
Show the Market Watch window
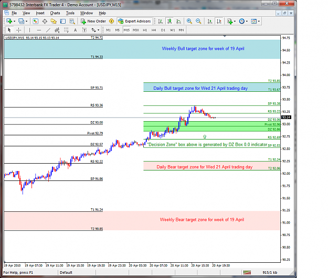tap(35, 21)
